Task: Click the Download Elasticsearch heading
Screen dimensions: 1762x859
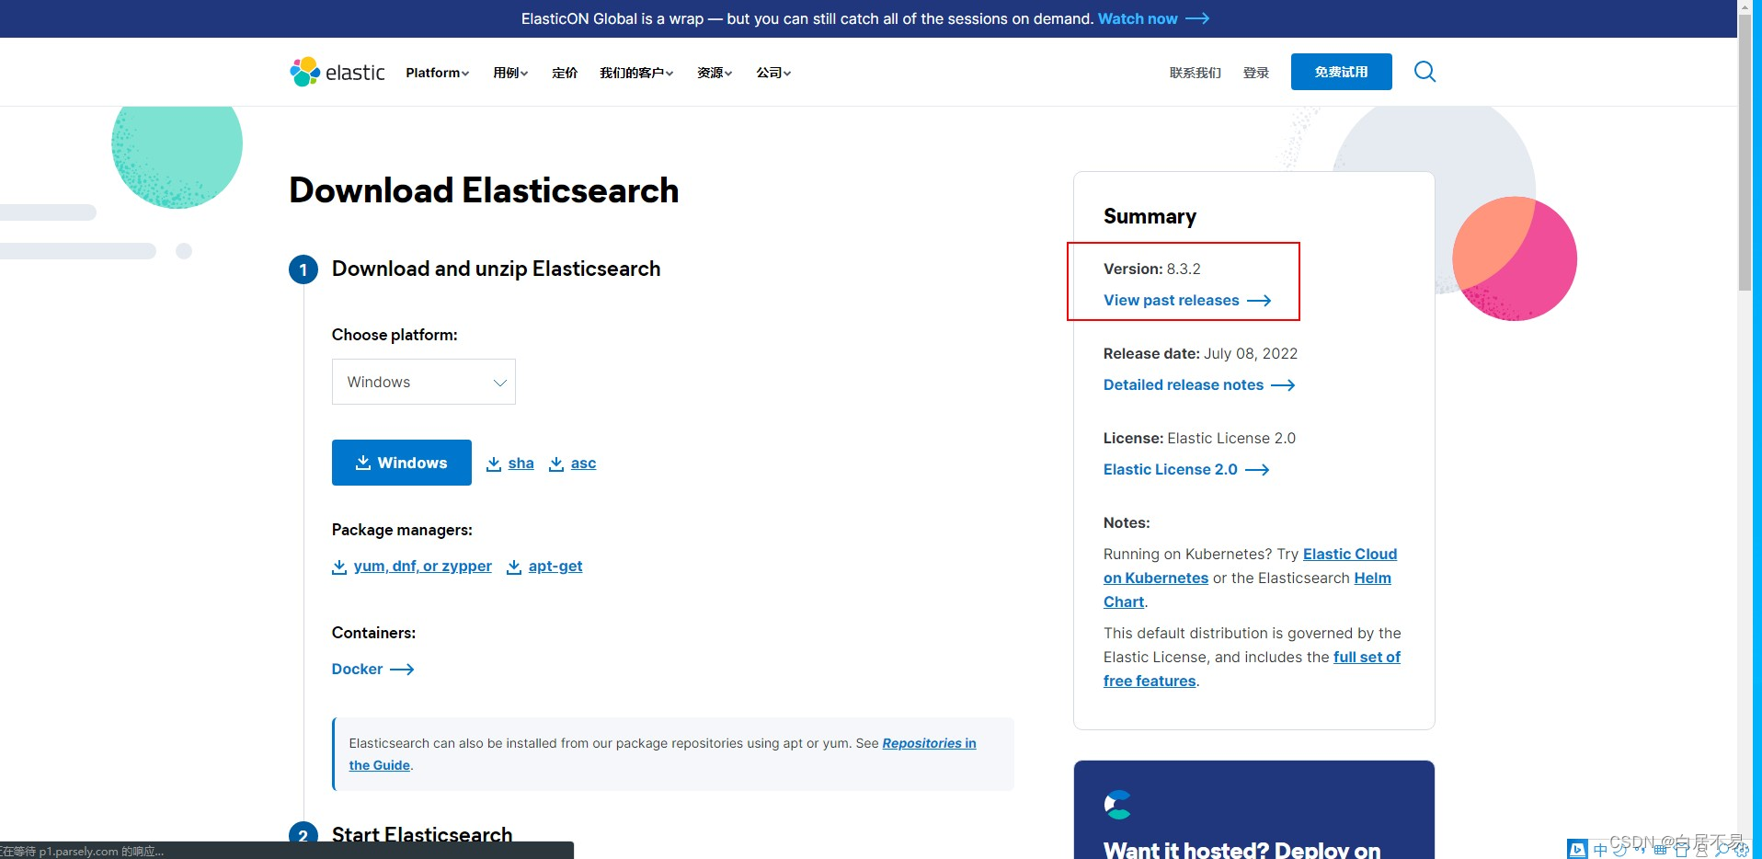Action: click(484, 190)
